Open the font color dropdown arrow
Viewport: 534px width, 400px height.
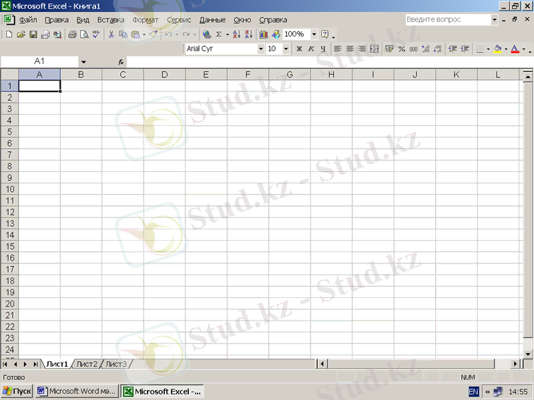(x=524, y=49)
